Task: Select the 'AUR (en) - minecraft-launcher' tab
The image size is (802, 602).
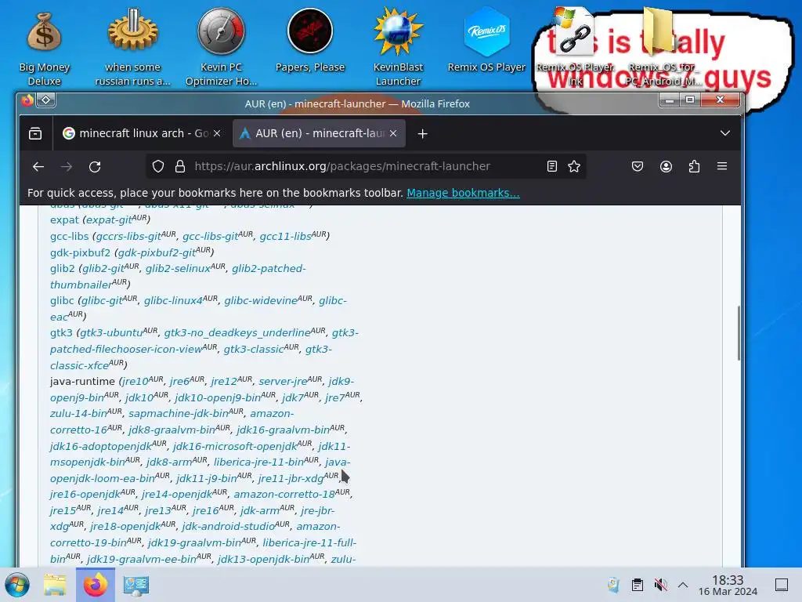Action: pos(320,133)
